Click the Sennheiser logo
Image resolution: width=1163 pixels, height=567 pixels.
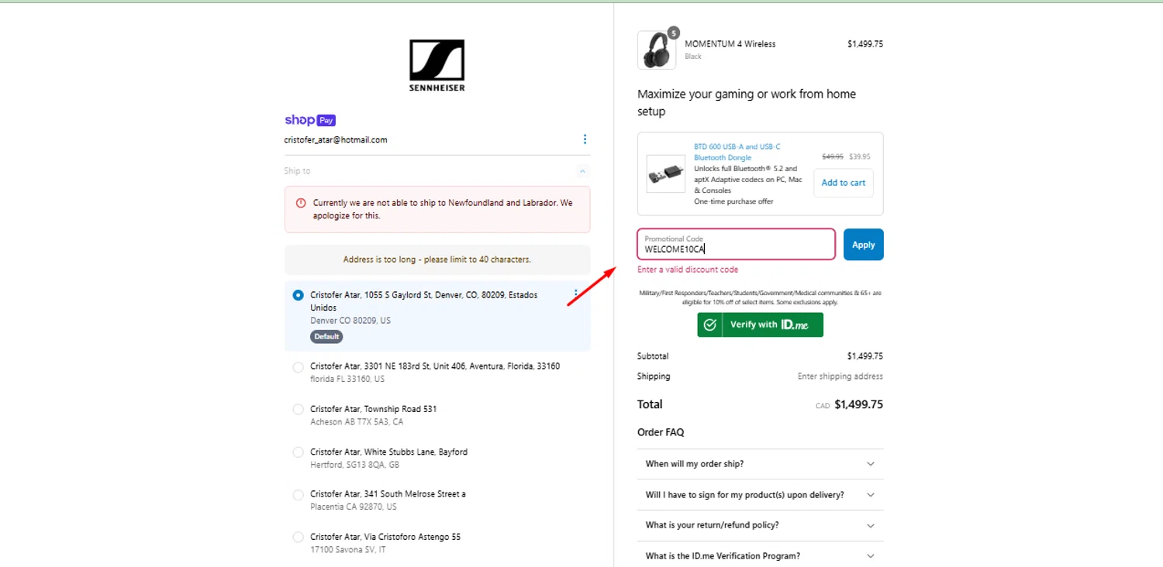coord(437,66)
